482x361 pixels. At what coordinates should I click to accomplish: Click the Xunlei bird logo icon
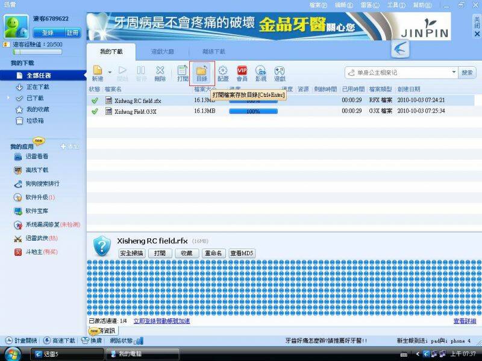coord(400,49)
